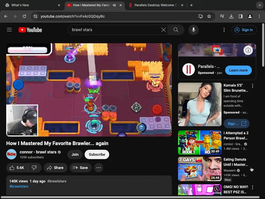The width and height of the screenshot is (265, 199).
Task: Open Eating Donuts Until I Master title
Action: 235,162
